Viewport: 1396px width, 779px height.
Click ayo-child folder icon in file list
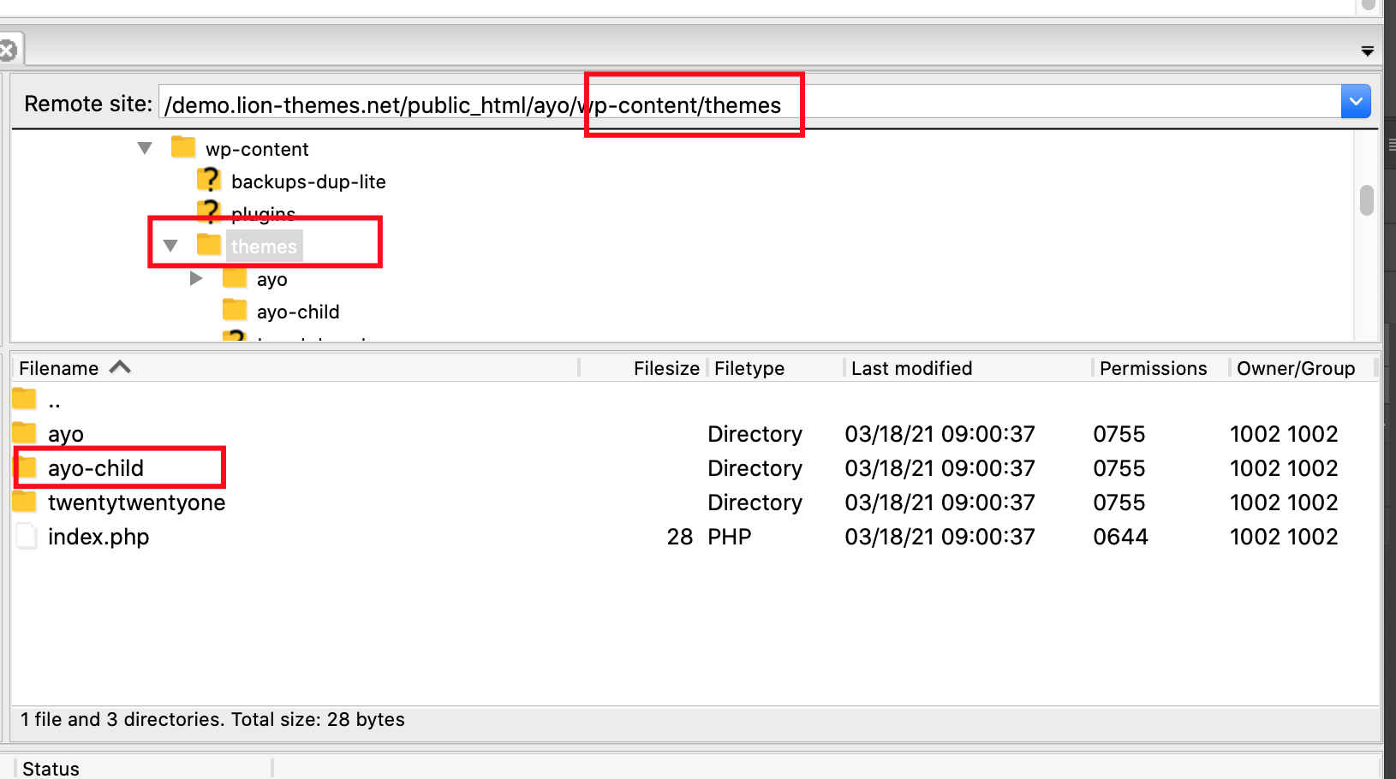27,467
